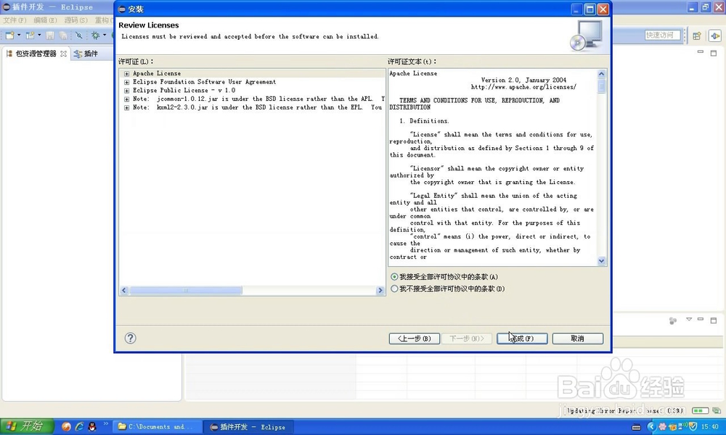The height and width of the screenshot is (435, 726).
Task: Launch Firefox from quick launch bar
Action: click(66, 427)
